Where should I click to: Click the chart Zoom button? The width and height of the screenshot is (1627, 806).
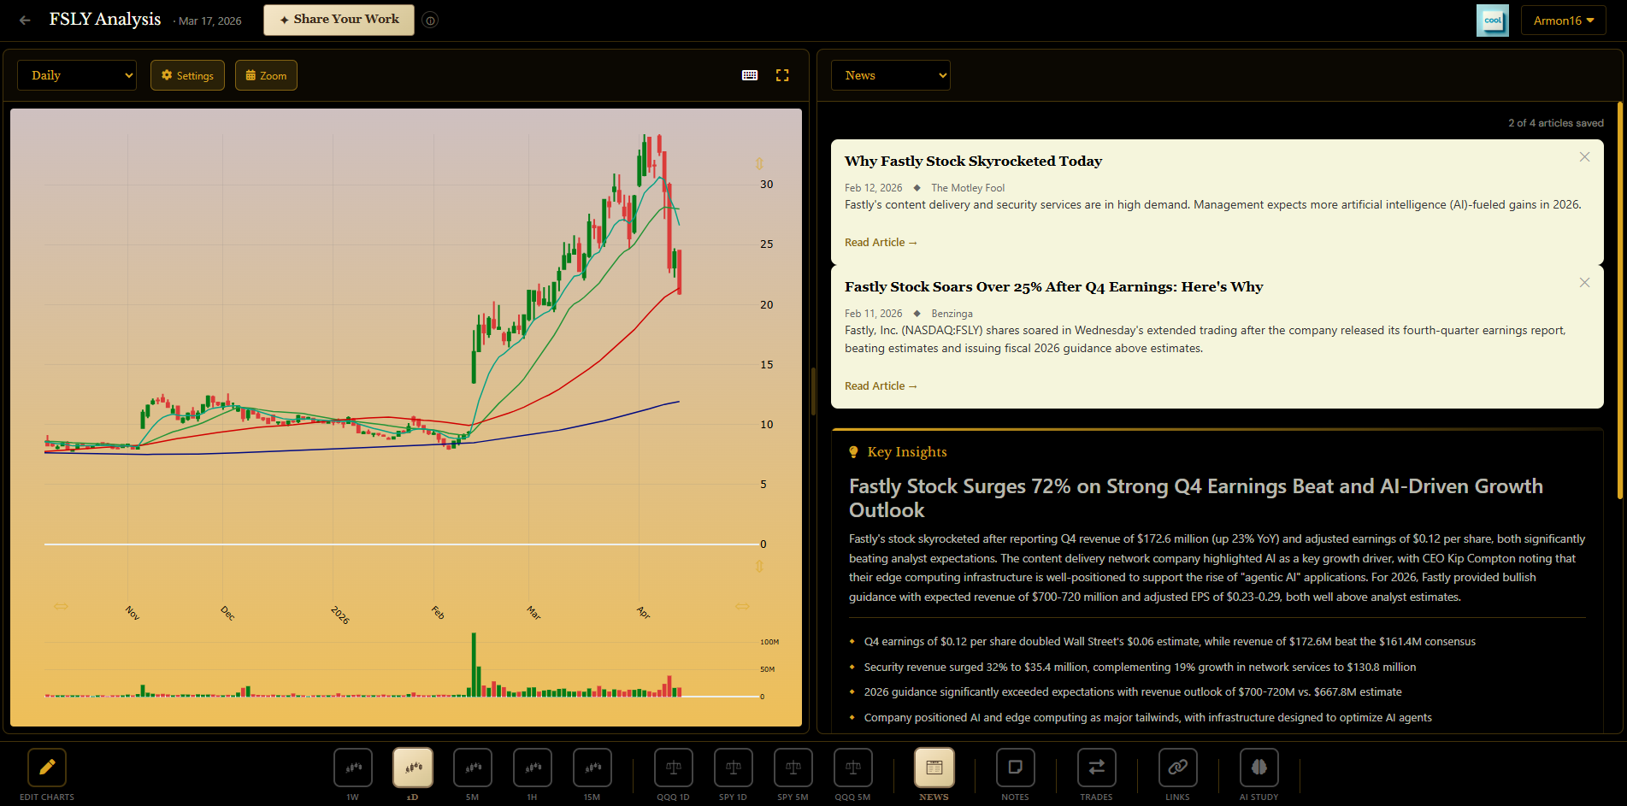click(x=266, y=75)
